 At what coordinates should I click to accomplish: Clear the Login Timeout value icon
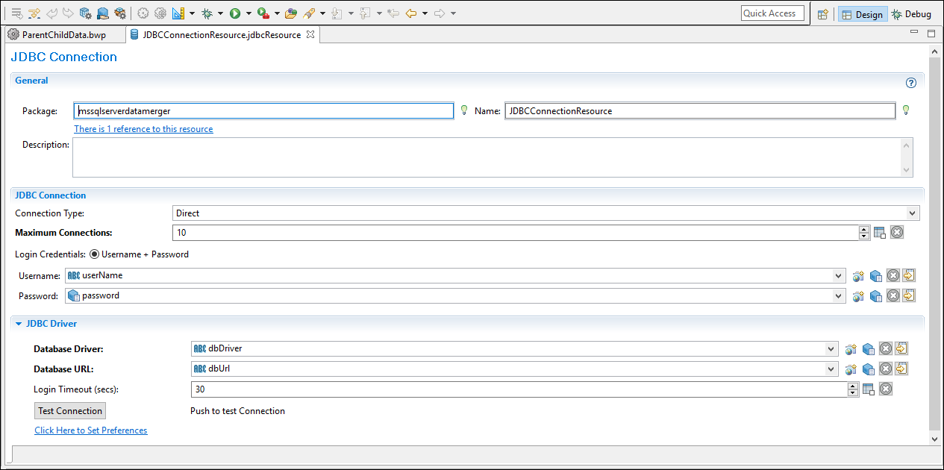coord(885,389)
